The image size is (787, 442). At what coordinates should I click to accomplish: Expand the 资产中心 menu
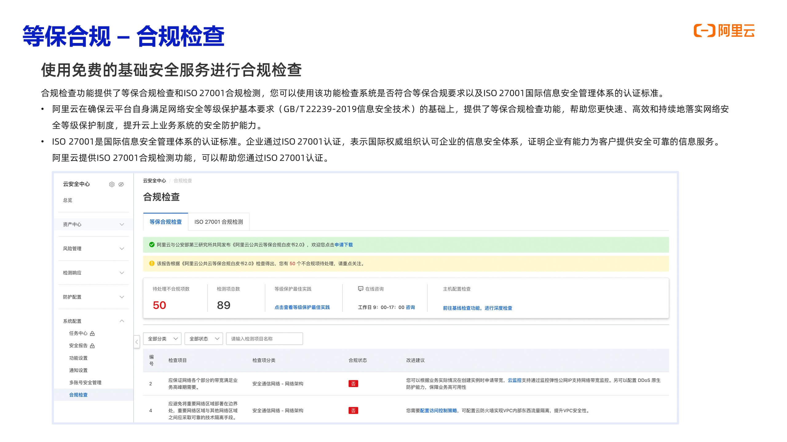tap(93, 224)
